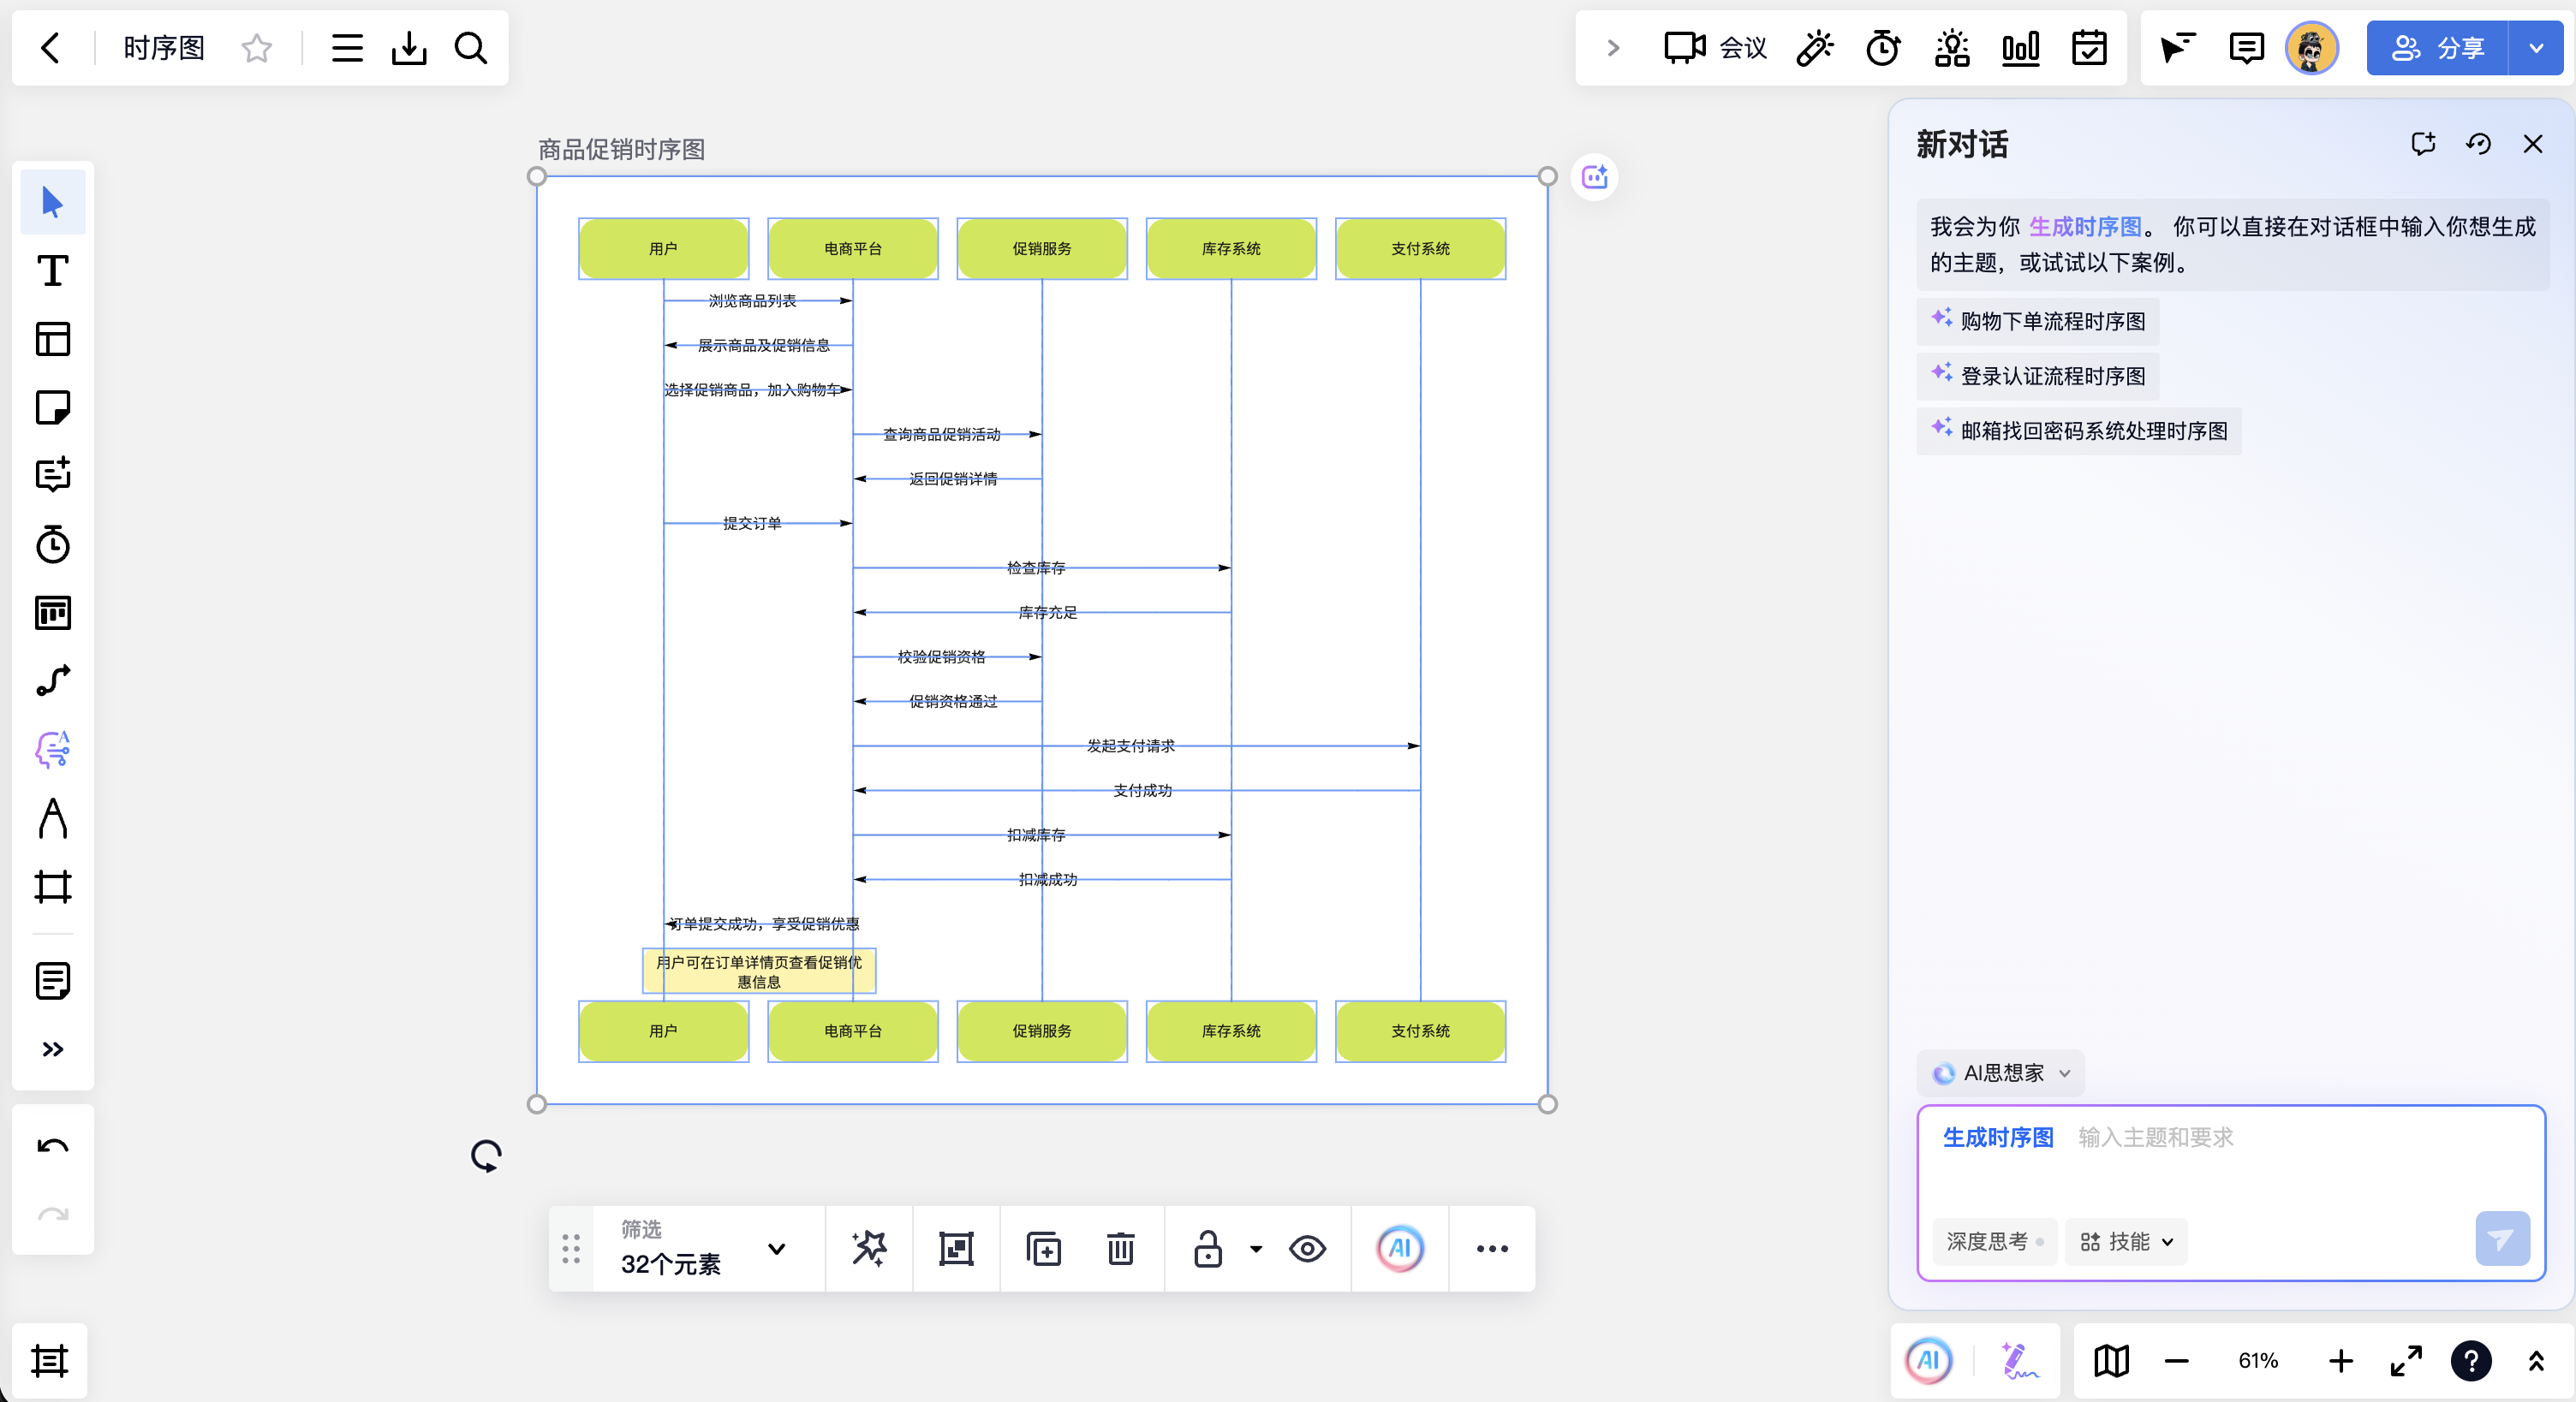Toggle visibility eye icon in toolbar
This screenshot has width=2576, height=1402.
coord(1307,1249)
